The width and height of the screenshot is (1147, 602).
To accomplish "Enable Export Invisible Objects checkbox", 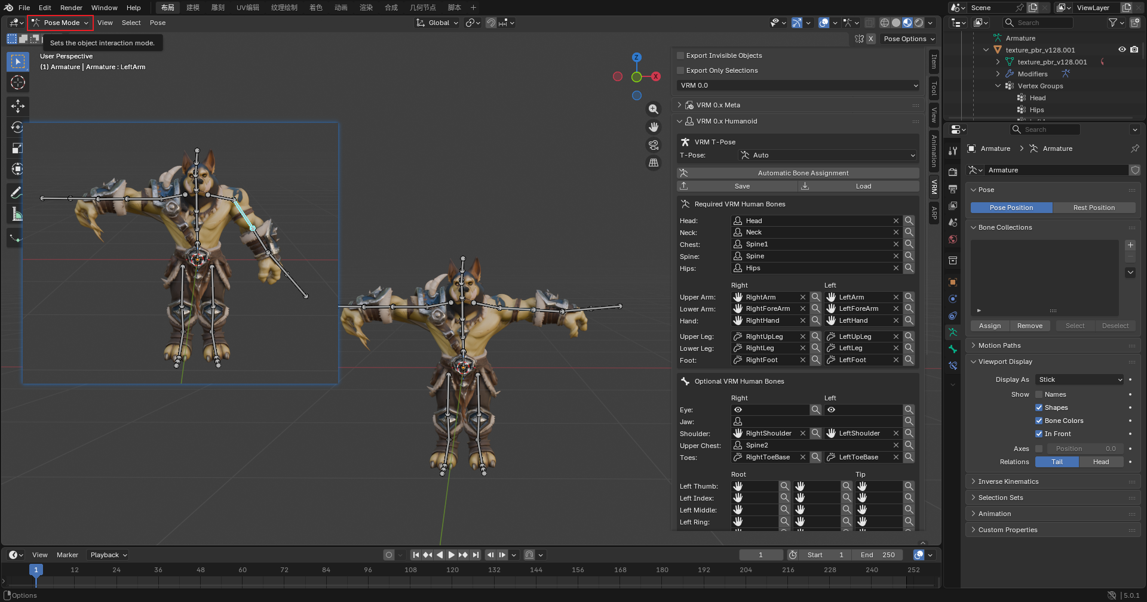I will (680, 55).
